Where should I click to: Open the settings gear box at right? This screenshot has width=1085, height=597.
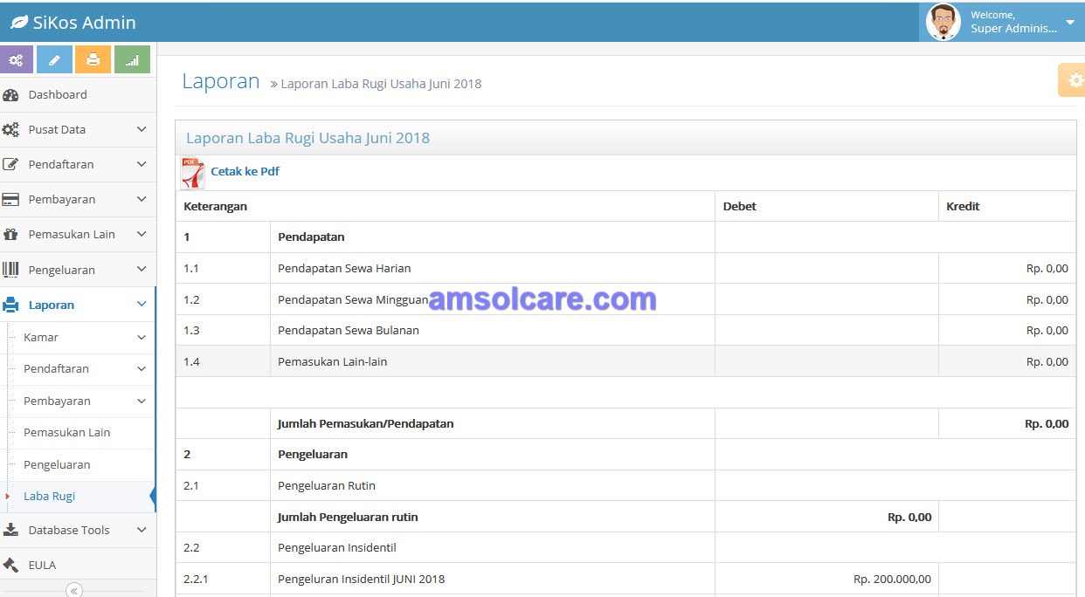(x=1074, y=80)
